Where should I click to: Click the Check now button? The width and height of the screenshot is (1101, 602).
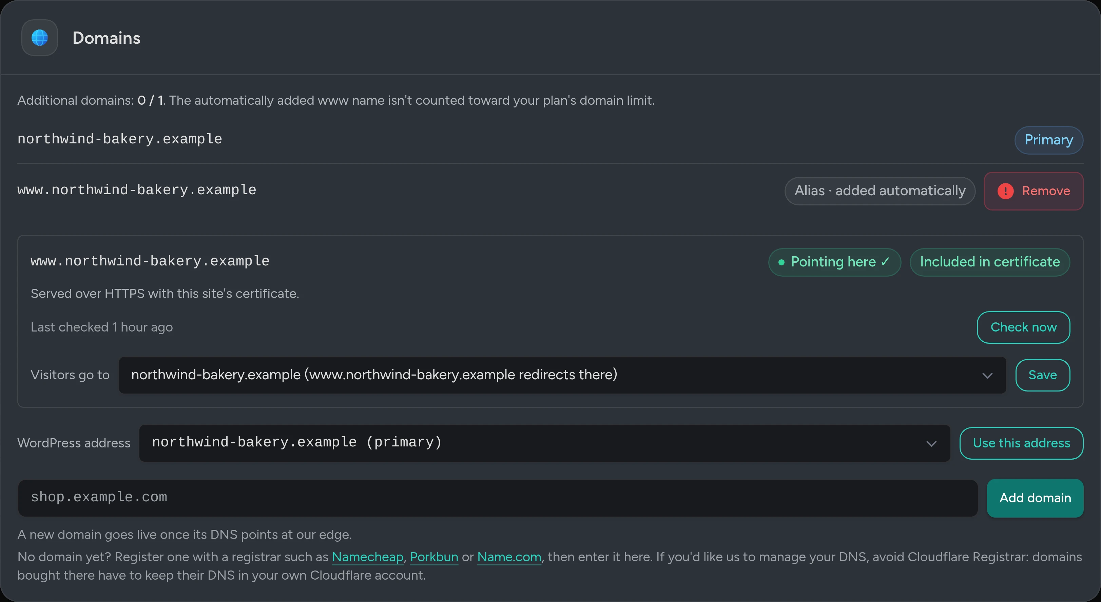pyautogui.click(x=1023, y=327)
